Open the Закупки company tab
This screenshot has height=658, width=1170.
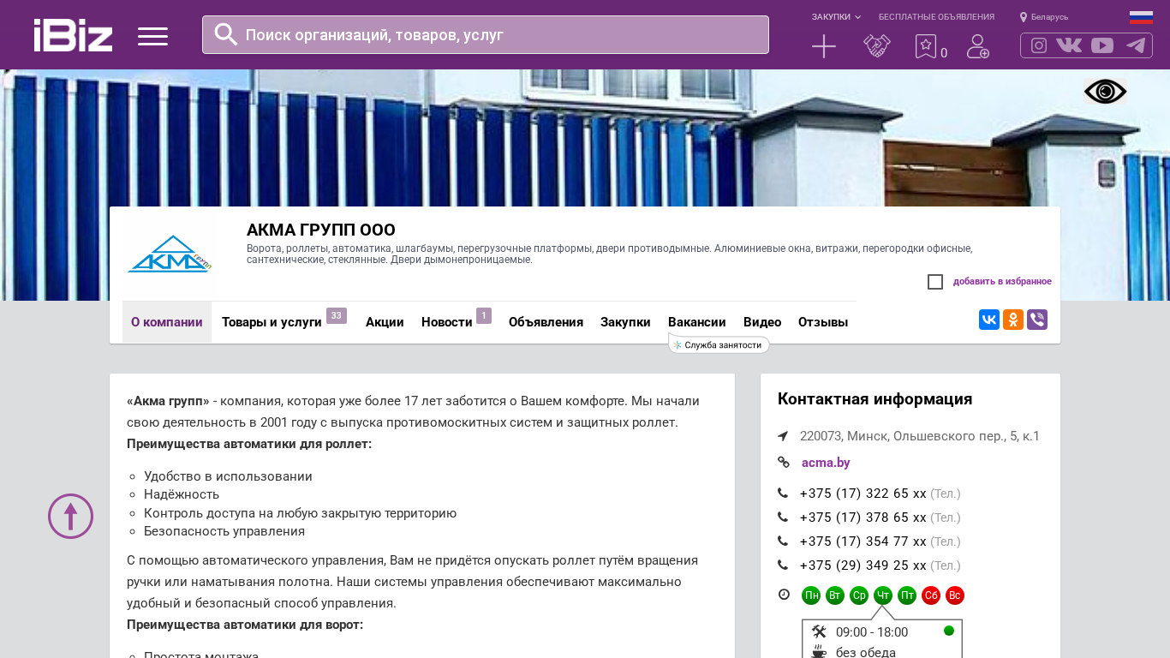point(625,322)
